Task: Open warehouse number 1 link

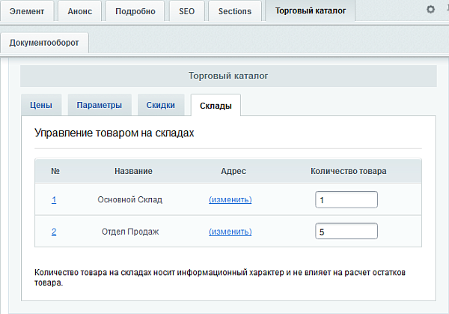Action: [54, 200]
